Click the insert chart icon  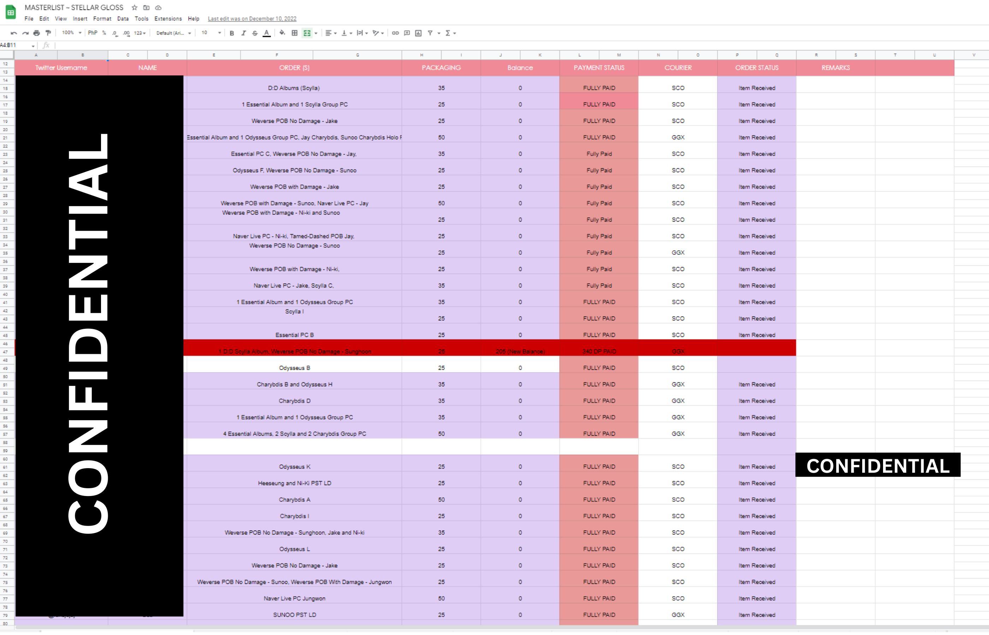tap(418, 33)
